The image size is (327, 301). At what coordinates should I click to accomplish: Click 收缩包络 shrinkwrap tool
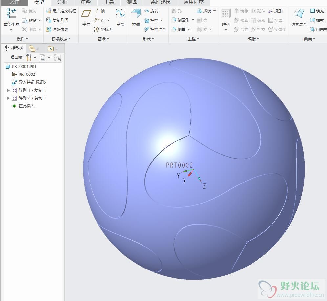pyautogui.click(x=57, y=29)
